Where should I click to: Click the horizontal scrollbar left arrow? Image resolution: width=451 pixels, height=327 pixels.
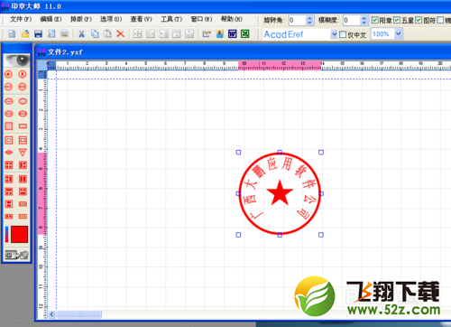click(51, 314)
